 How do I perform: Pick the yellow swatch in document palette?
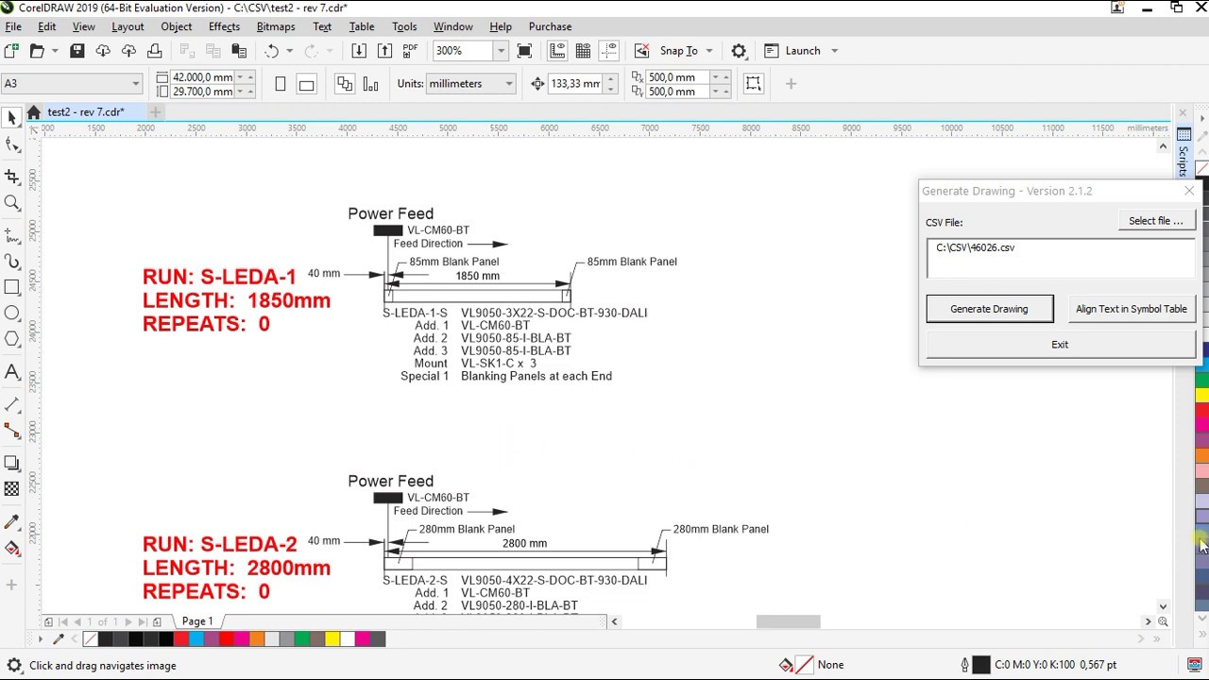pos(332,639)
